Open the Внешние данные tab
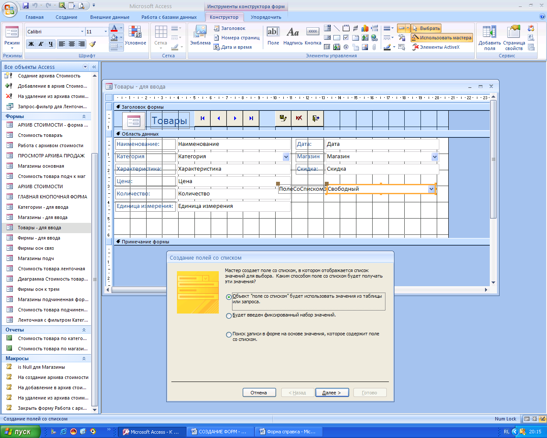 pos(110,17)
